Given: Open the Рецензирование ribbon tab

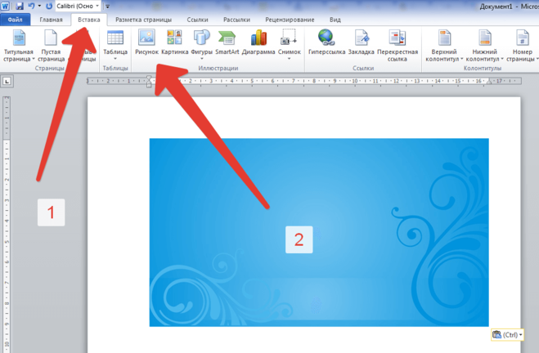Looking at the screenshot, I should (x=290, y=19).
